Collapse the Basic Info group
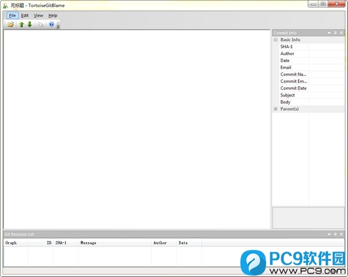This screenshot has width=348, height=277. 275,39
